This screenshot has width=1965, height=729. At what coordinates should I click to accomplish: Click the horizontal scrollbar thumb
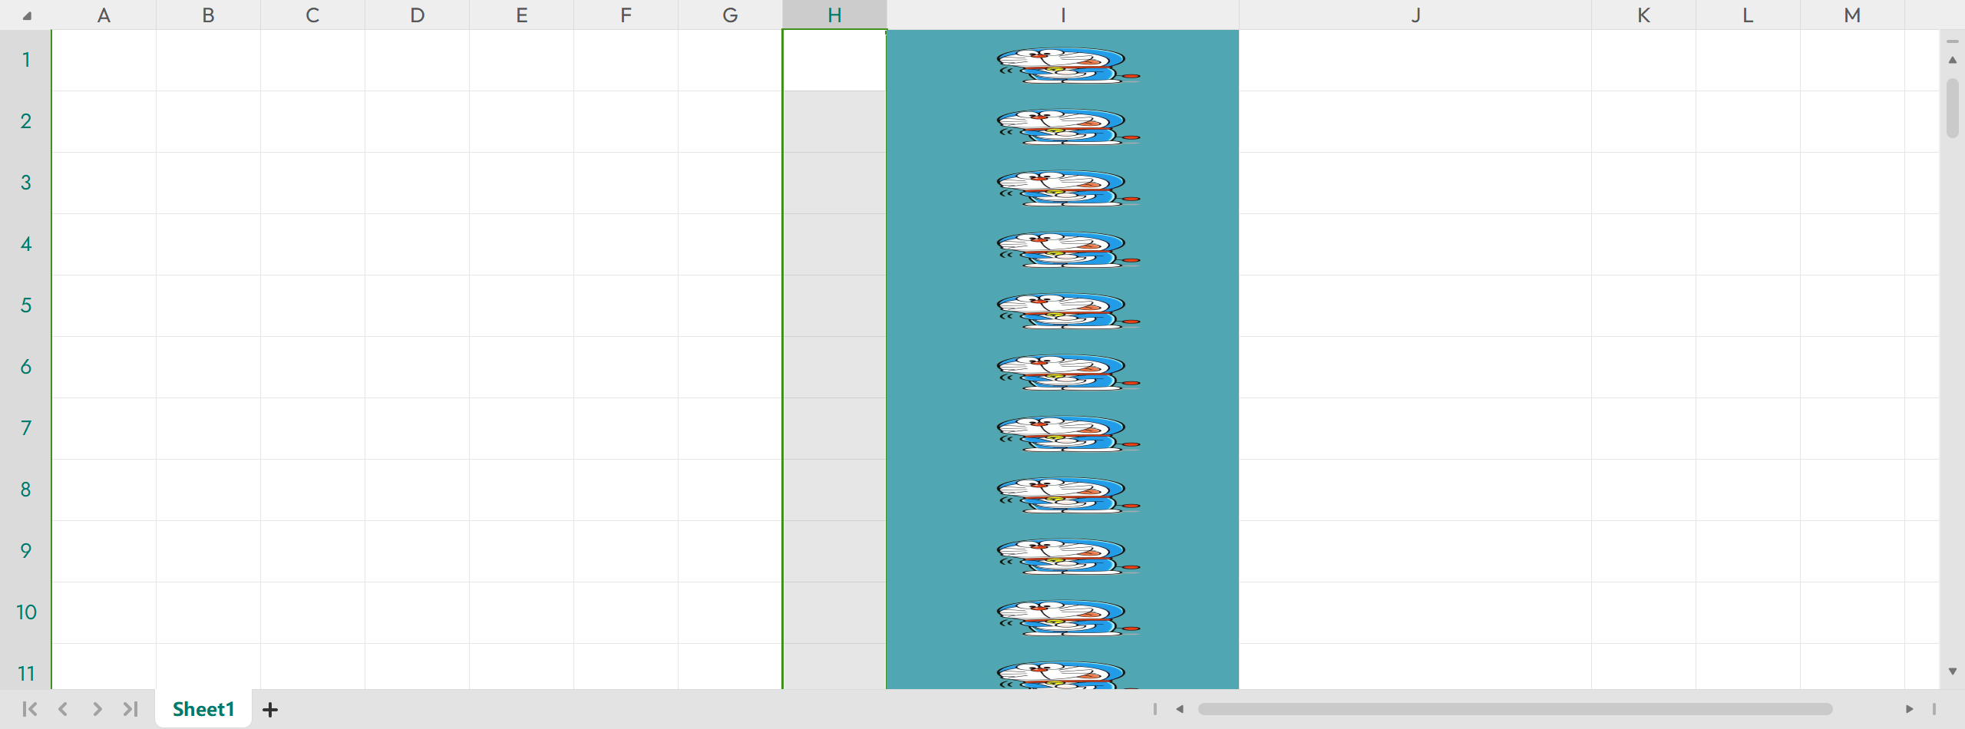point(1515,709)
